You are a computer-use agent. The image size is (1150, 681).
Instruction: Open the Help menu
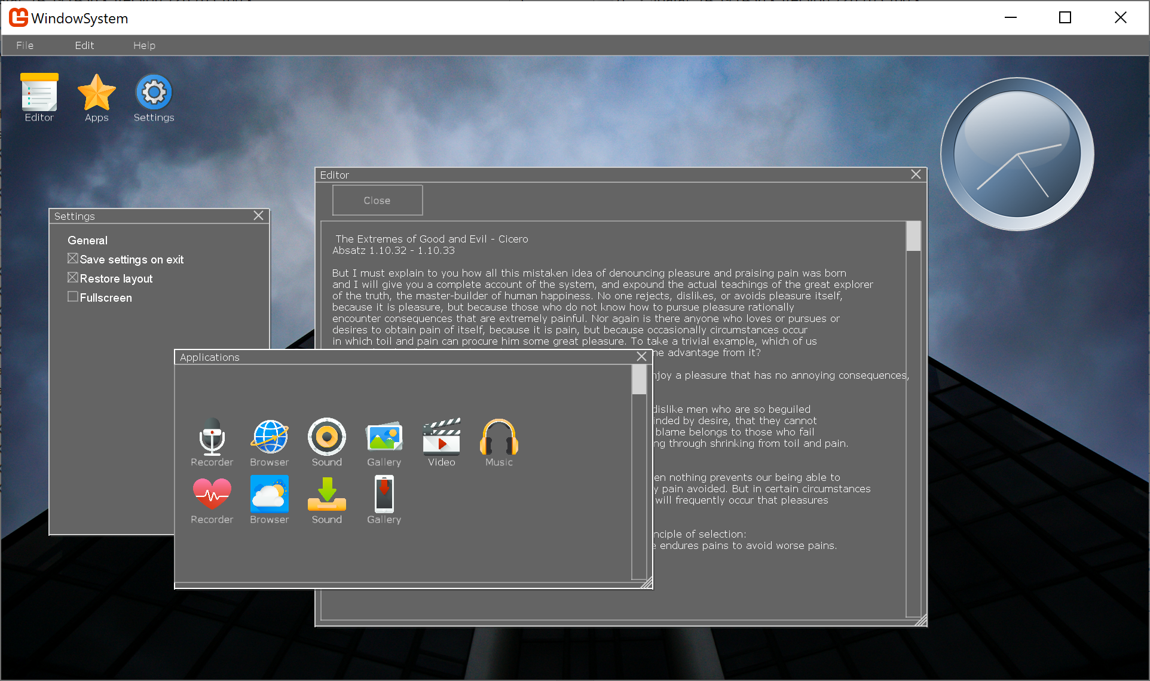tap(144, 45)
